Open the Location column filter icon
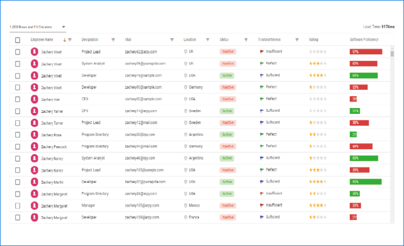Viewport: 404px width, 246px height. [x=208, y=40]
